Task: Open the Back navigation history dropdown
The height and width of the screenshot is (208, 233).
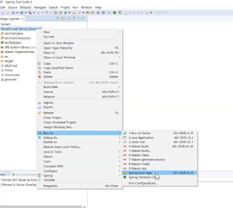Action: pos(151,13)
